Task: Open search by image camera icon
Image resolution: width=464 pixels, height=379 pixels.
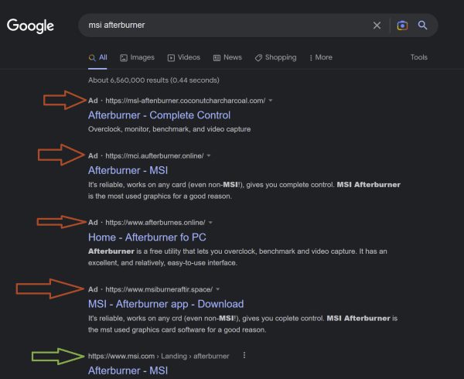Action: (402, 26)
